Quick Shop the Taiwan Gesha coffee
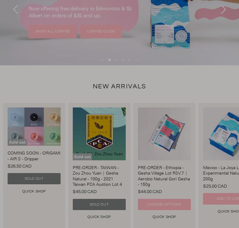The image size is (239, 228). pos(99,217)
